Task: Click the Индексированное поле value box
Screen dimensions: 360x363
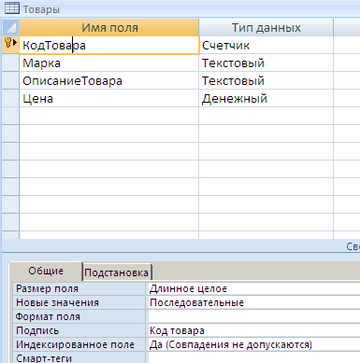Action: [x=254, y=344]
